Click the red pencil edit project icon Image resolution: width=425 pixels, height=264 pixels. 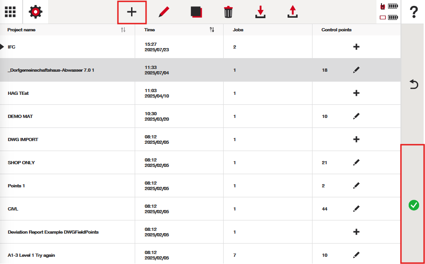point(164,12)
